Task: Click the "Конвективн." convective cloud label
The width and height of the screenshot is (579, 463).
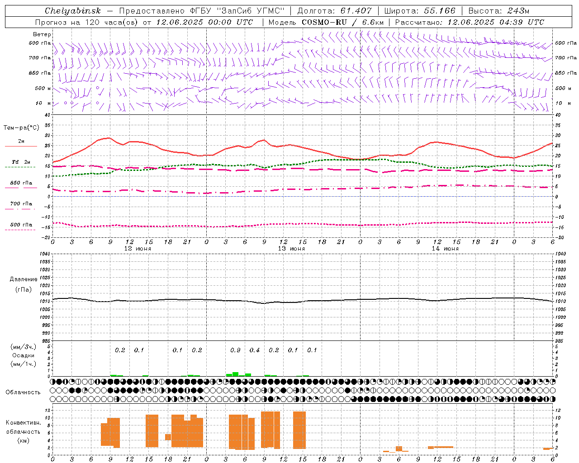Action: tap(24, 423)
